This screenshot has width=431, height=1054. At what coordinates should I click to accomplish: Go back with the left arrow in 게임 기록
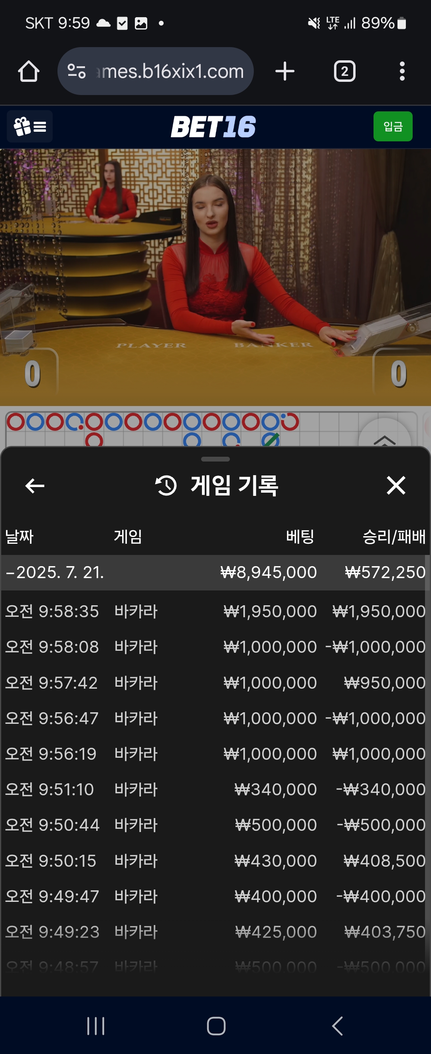click(35, 485)
